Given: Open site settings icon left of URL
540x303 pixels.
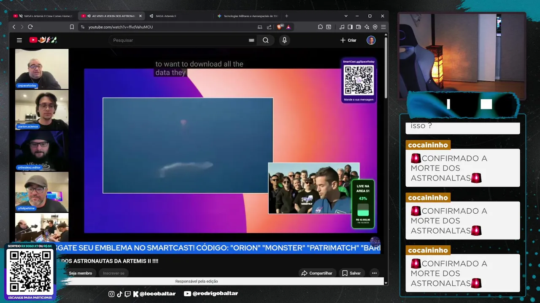Looking at the screenshot, I should (x=83, y=27).
